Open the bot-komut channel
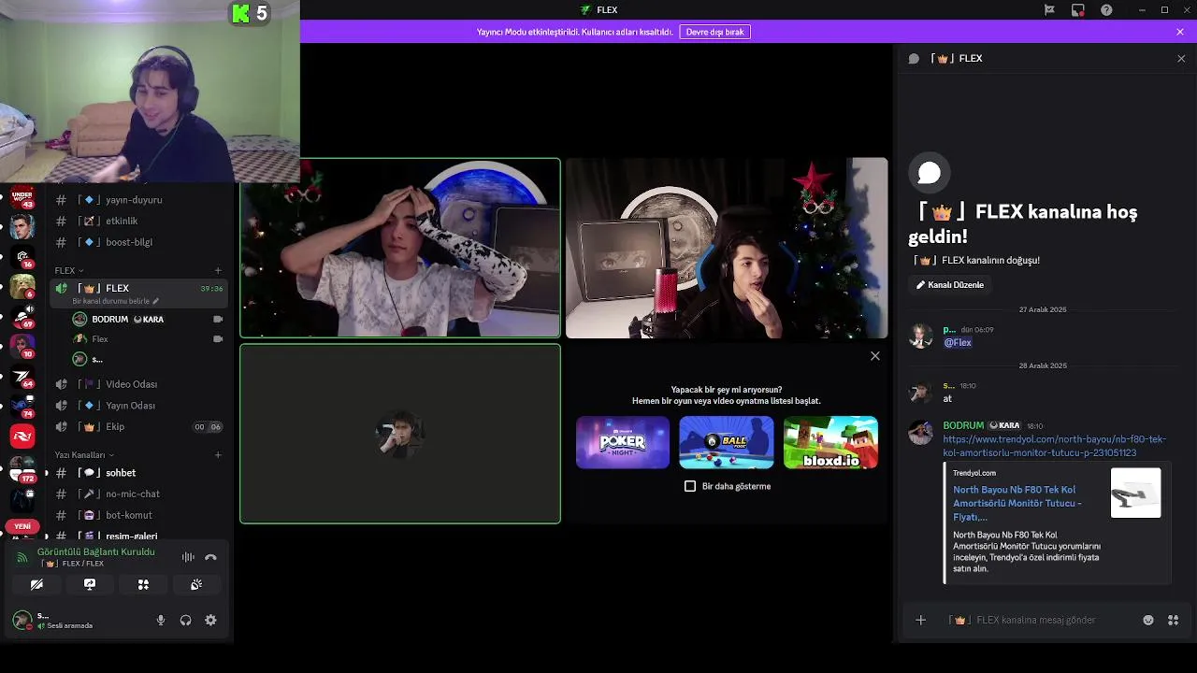 137,515
